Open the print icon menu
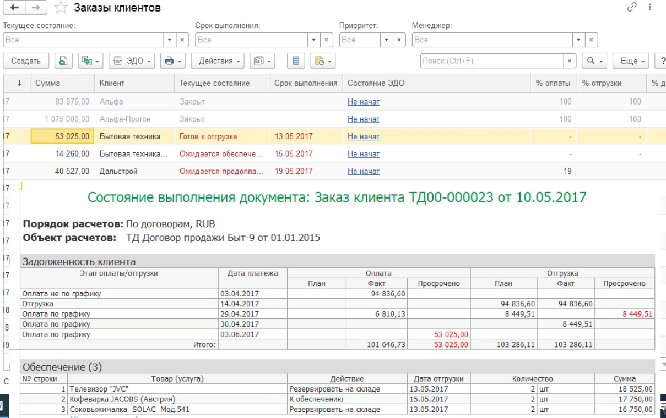The height and width of the screenshot is (418, 666). point(172,61)
